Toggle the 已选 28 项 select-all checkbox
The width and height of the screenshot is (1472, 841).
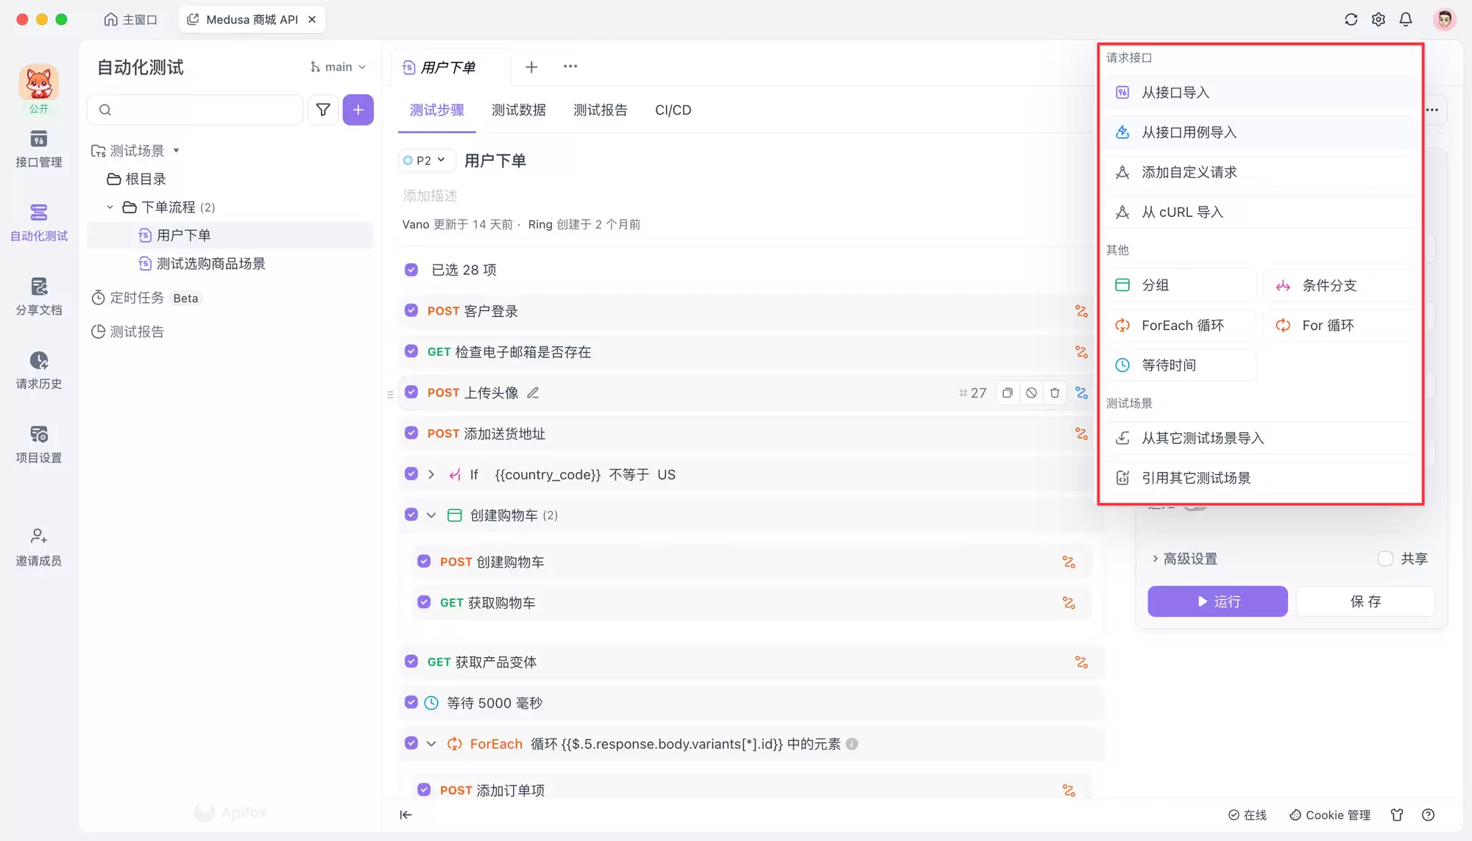[x=411, y=271]
